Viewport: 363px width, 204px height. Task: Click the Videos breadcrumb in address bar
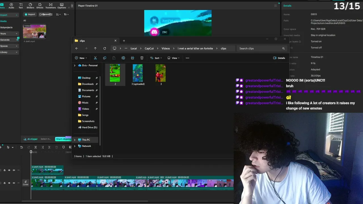pos(166,48)
